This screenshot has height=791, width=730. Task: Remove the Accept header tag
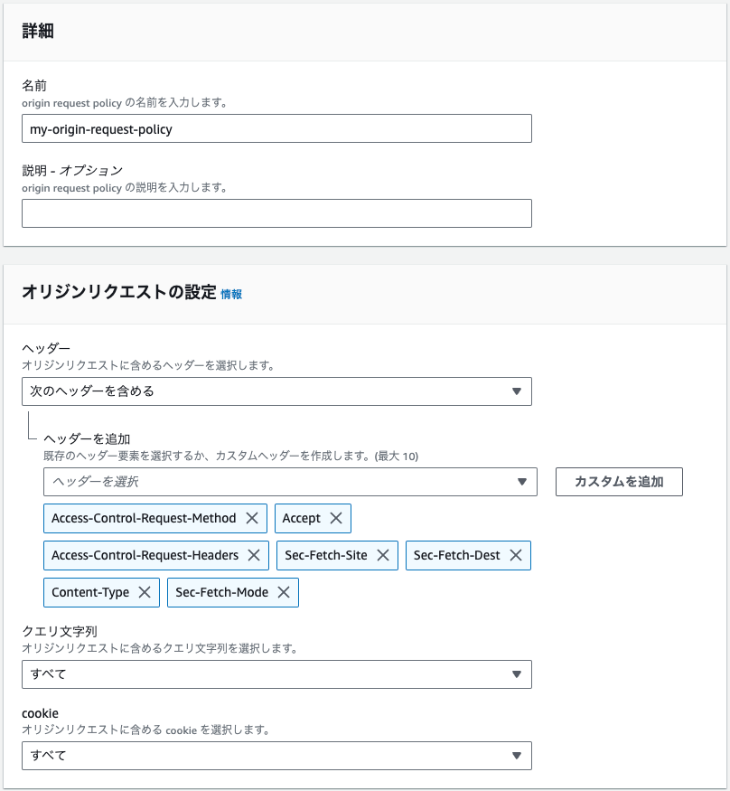(336, 518)
